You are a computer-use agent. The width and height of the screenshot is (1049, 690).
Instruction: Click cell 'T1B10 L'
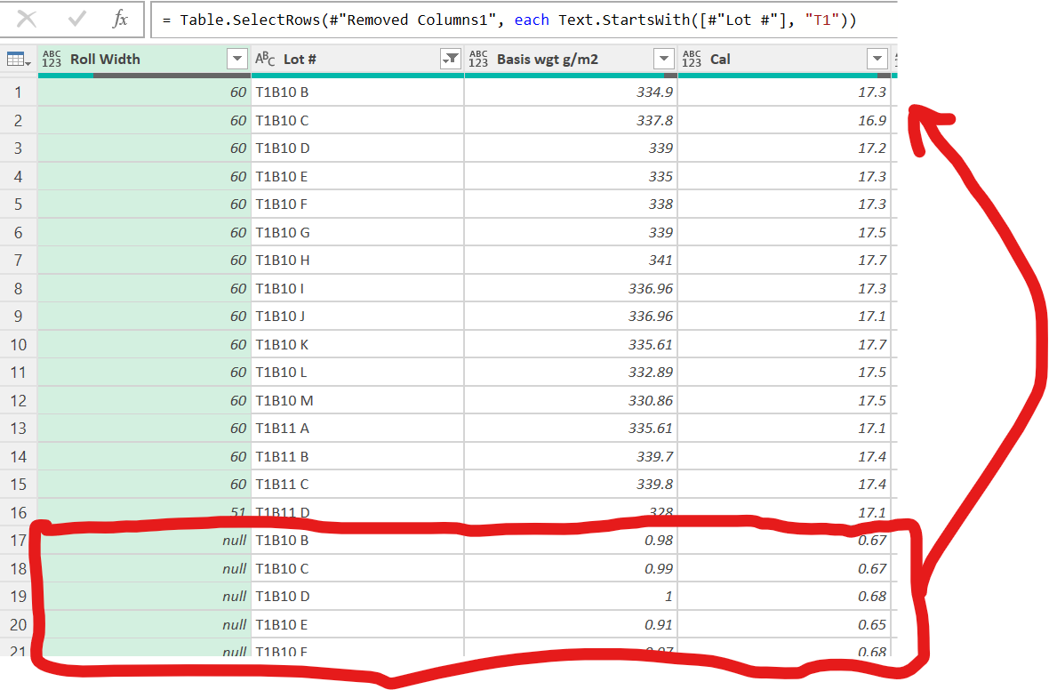tap(357, 372)
